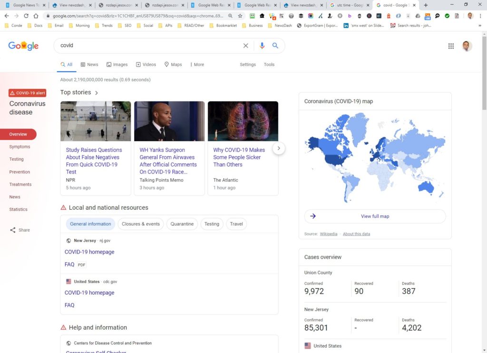Reload the page in Chrome
Viewport: 487px width, 353px height.
coord(26,16)
